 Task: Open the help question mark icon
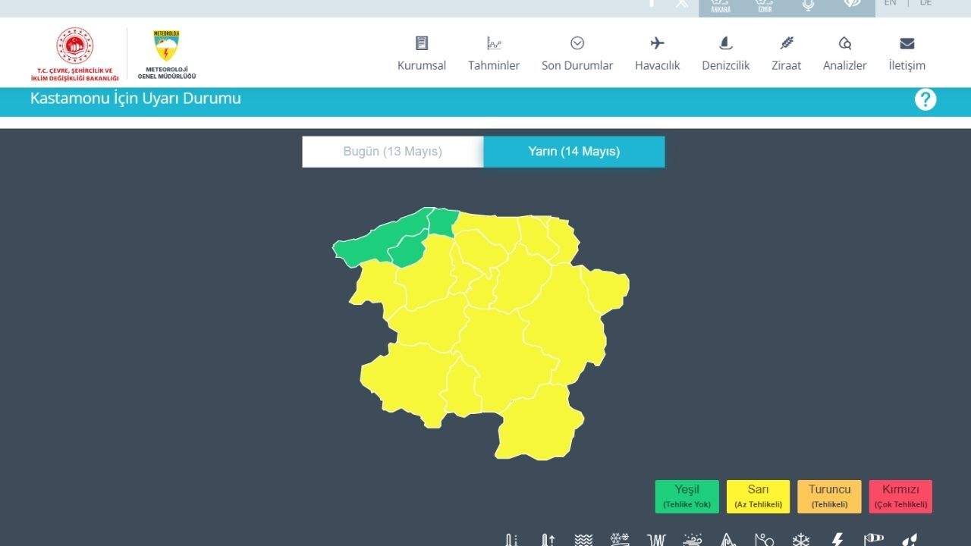click(x=925, y=99)
